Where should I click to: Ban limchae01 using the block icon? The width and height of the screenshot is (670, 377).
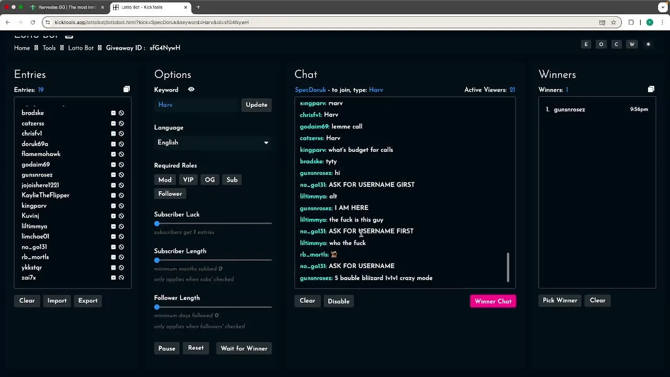[121, 237]
